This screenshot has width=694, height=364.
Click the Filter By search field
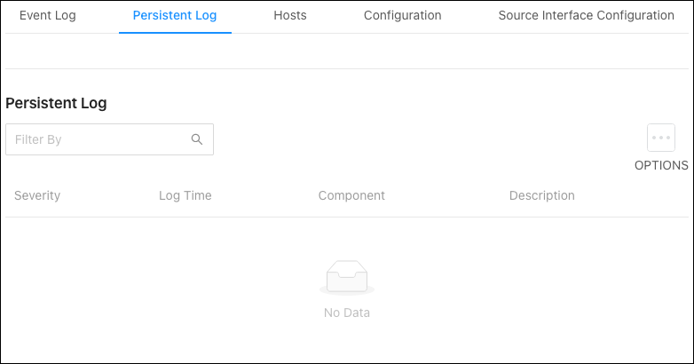point(109,139)
